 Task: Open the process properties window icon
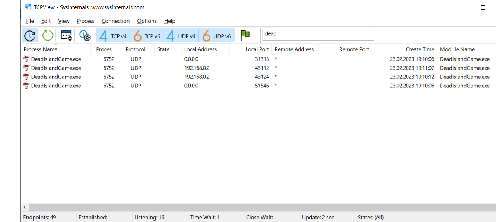coord(66,36)
